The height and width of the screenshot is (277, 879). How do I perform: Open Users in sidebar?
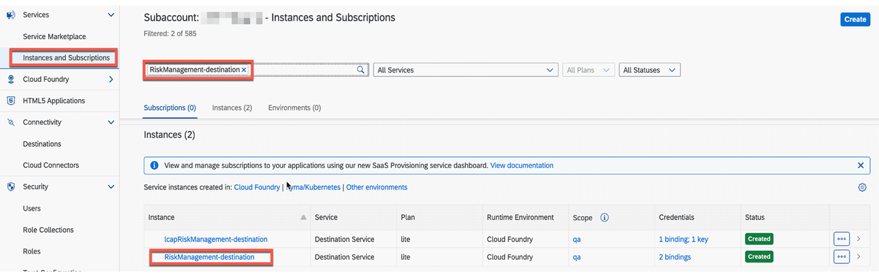click(31, 208)
